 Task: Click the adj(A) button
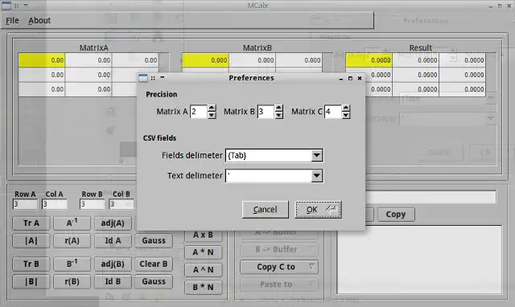coord(113,223)
